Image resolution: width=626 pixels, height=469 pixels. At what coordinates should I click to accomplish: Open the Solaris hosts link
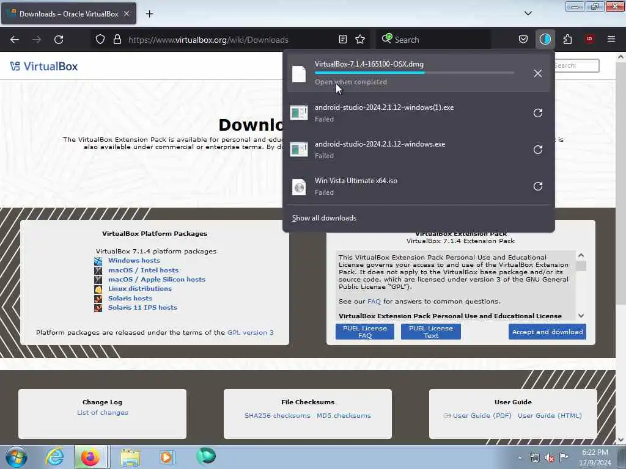click(x=130, y=298)
